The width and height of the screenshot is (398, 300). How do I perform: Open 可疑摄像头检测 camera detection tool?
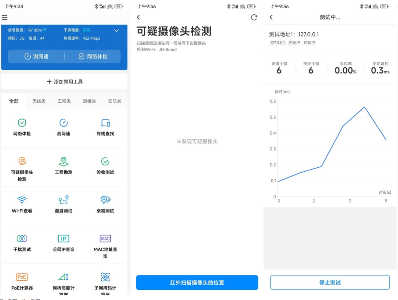click(x=22, y=161)
